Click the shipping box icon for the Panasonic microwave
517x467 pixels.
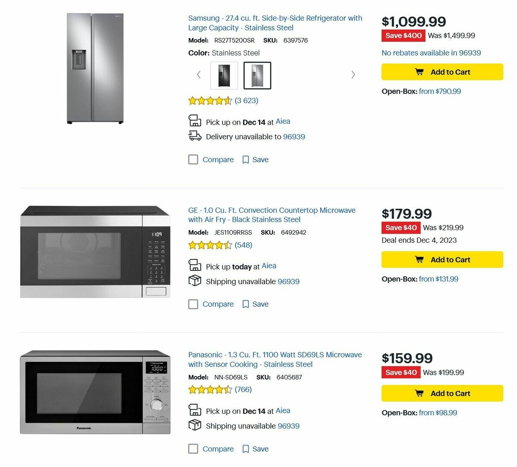(195, 425)
